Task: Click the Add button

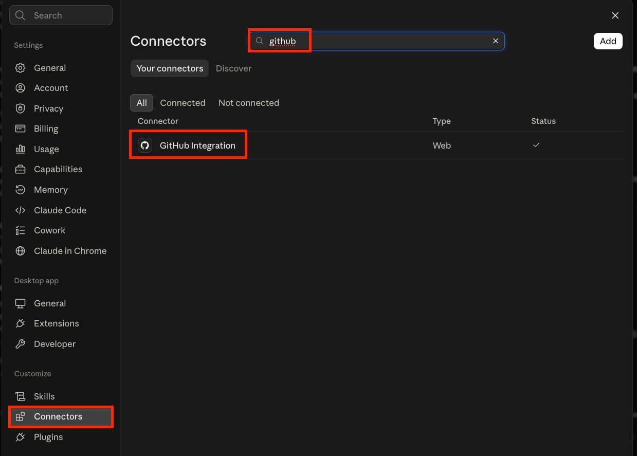Action: 608,41
